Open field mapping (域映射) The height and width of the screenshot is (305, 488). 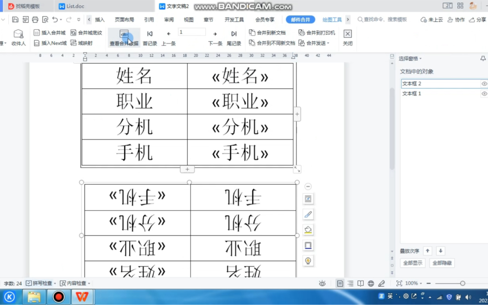coord(81,43)
